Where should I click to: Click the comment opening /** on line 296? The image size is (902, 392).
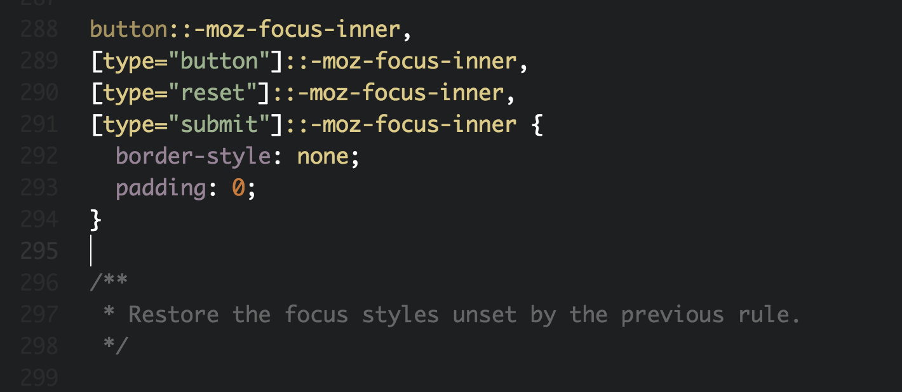(x=109, y=283)
